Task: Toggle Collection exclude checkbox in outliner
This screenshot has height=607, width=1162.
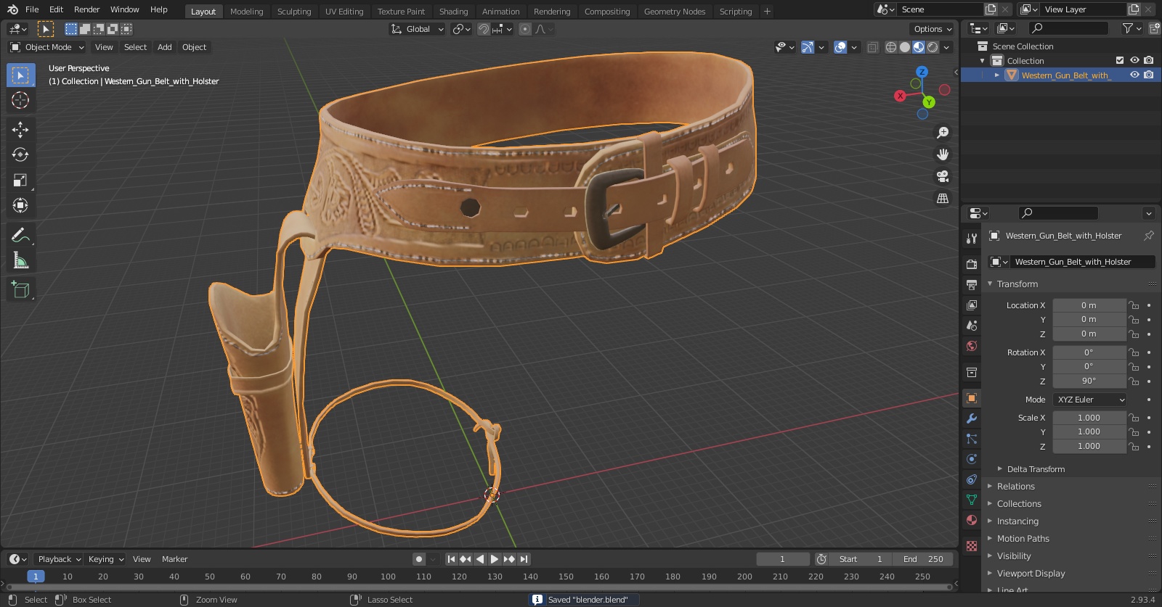Action: [1120, 61]
